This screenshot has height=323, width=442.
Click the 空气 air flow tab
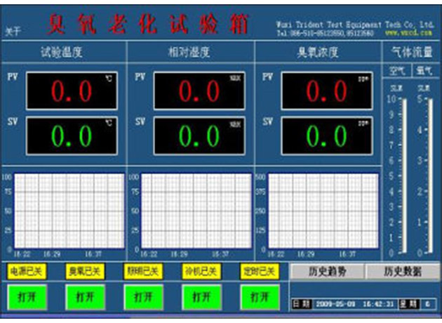tap(397, 70)
